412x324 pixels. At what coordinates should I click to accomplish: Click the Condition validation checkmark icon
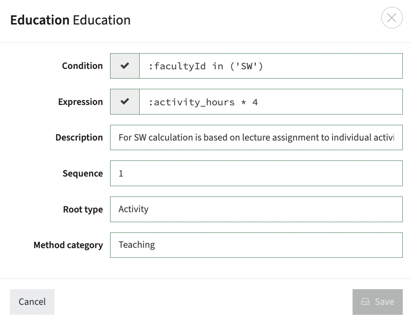point(125,66)
